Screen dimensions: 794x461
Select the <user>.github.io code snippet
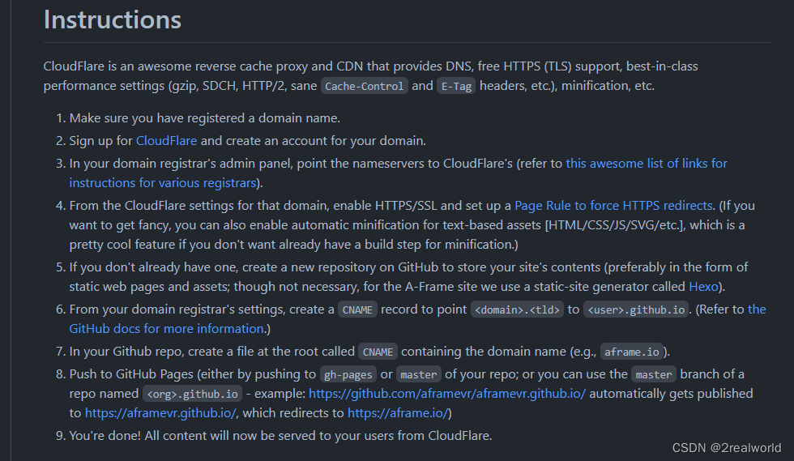634,309
